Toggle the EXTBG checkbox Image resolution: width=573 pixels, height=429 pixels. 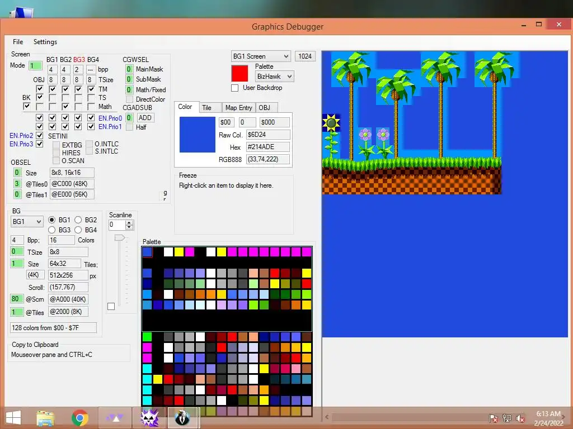56,145
